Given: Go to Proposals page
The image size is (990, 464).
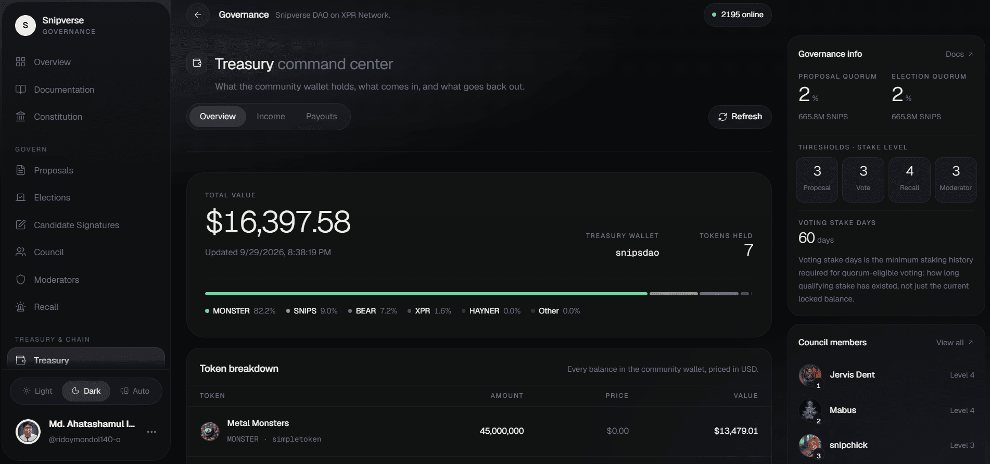Looking at the screenshot, I should tap(86, 170).
